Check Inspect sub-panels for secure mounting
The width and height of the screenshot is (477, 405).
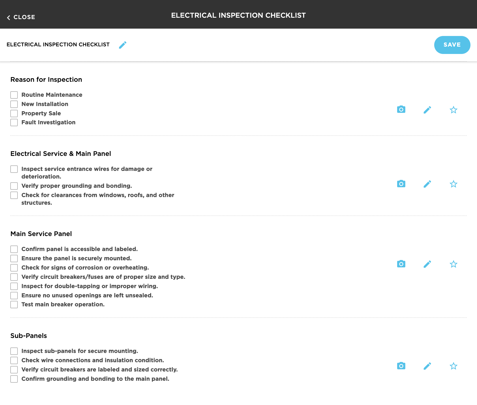pyautogui.click(x=14, y=351)
